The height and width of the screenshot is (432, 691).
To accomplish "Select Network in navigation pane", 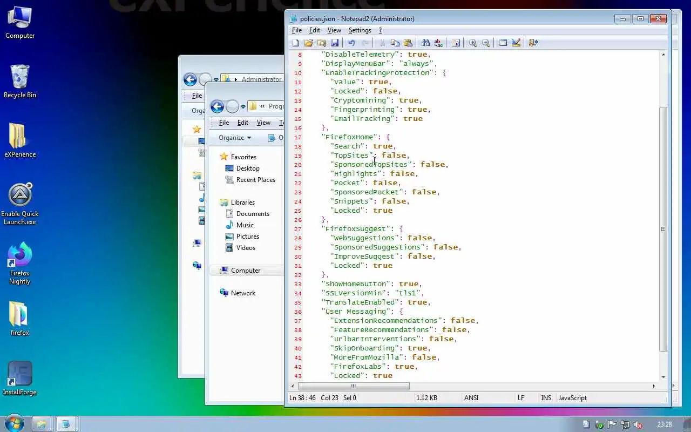I will click(243, 293).
